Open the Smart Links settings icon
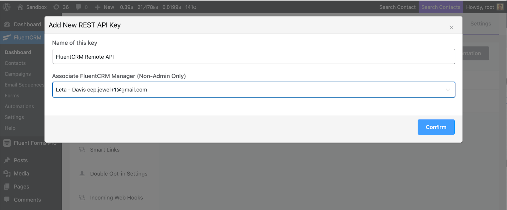The width and height of the screenshot is (507, 210). tap(82, 150)
